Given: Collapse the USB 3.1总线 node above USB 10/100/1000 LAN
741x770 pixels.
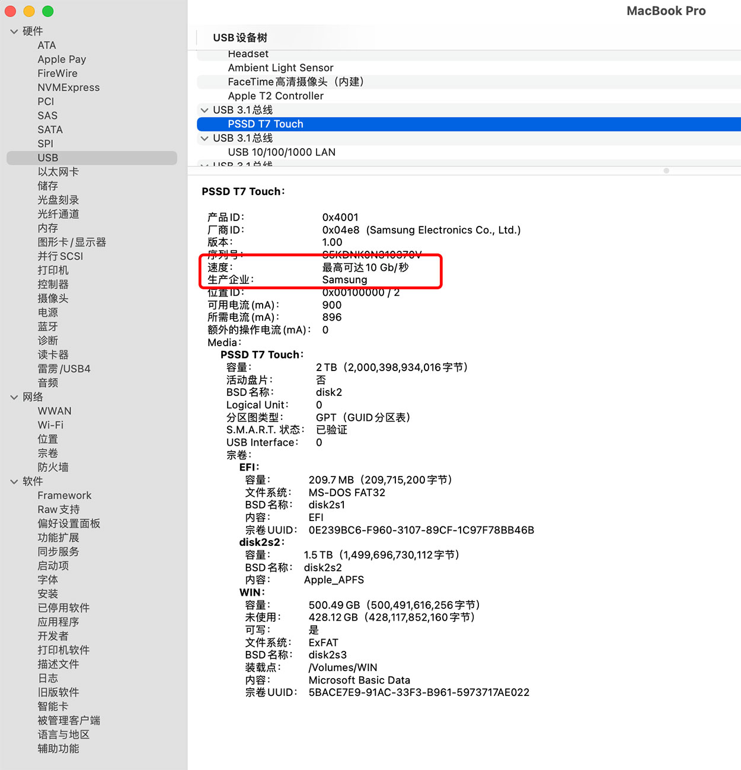Looking at the screenshot, I should click(x=205, y=138).
